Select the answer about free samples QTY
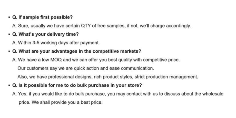Screen dimensions: 236x118 tap(102, 26)
